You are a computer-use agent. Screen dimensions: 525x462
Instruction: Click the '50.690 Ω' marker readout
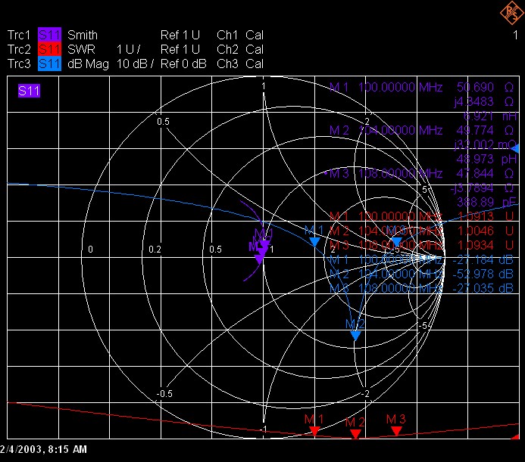tap(485, 87)
